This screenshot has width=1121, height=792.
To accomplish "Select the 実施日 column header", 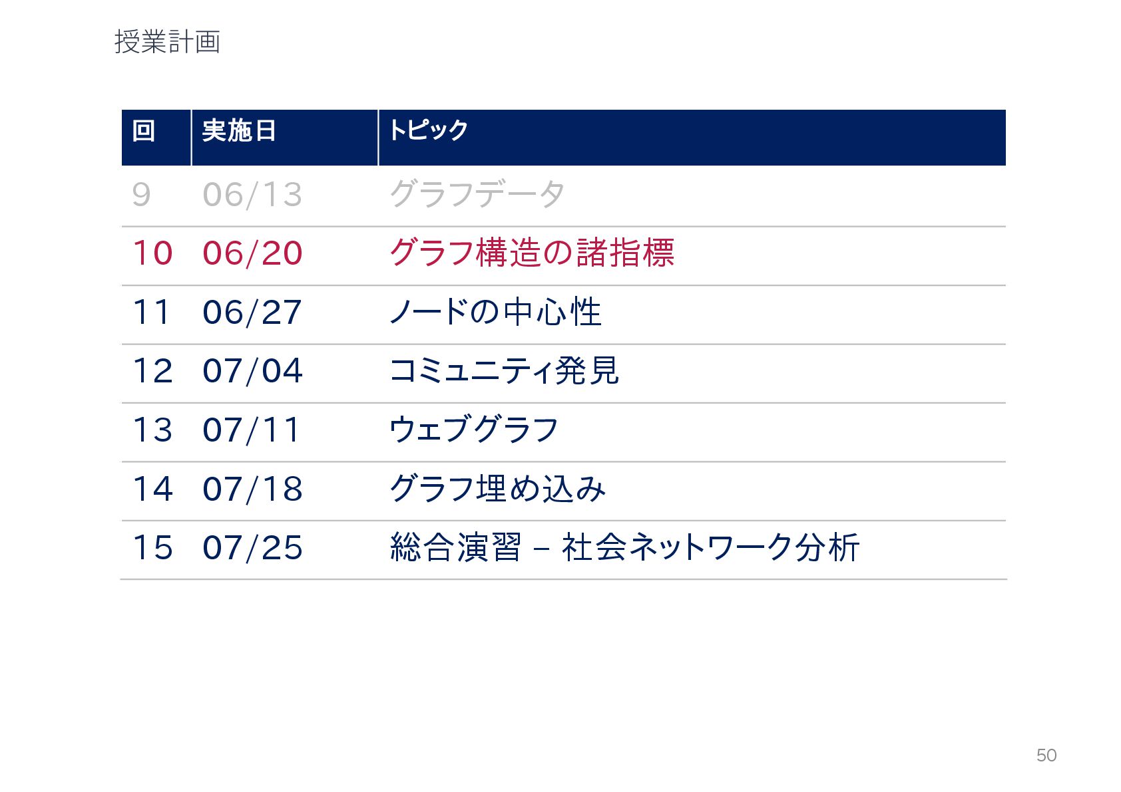I will pos(239,130).
